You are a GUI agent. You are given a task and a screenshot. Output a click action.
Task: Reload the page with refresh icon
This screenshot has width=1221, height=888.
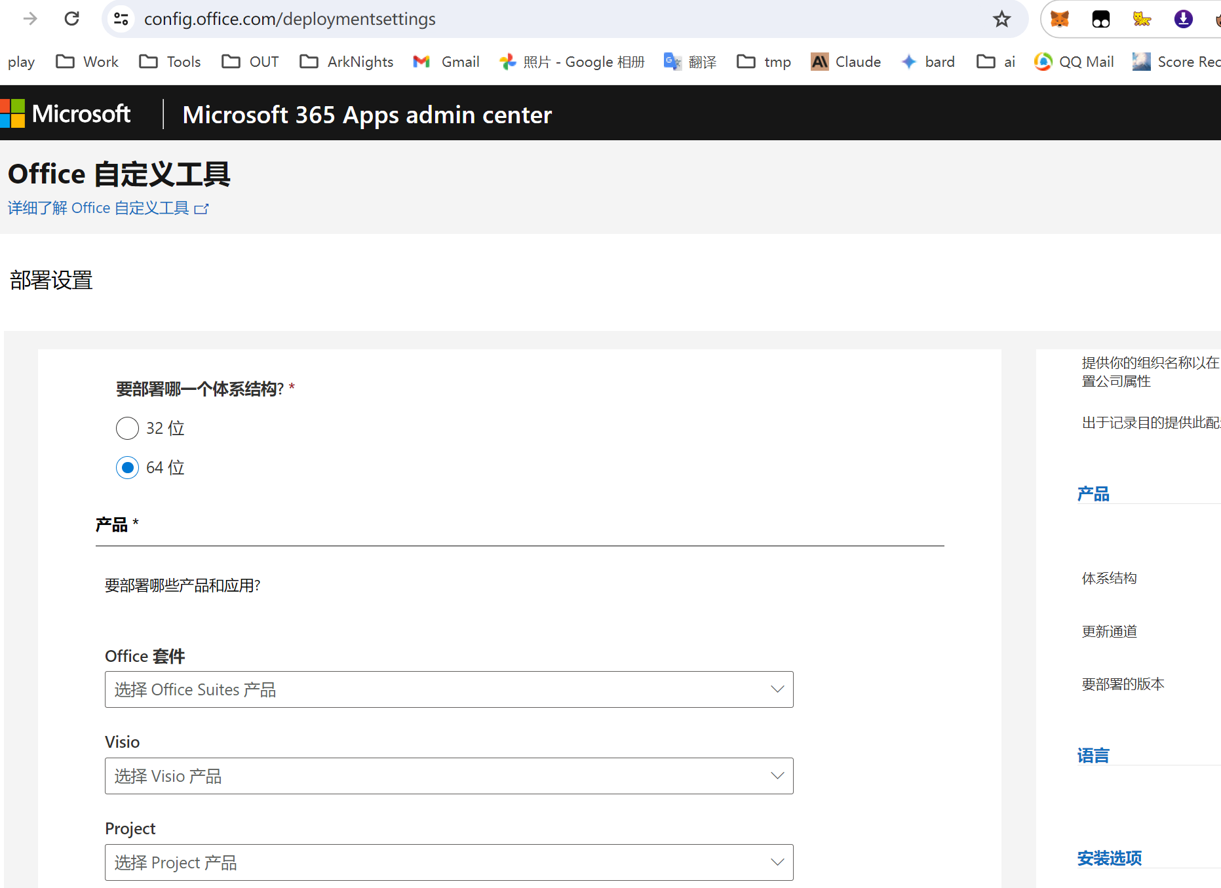[72, 19]
